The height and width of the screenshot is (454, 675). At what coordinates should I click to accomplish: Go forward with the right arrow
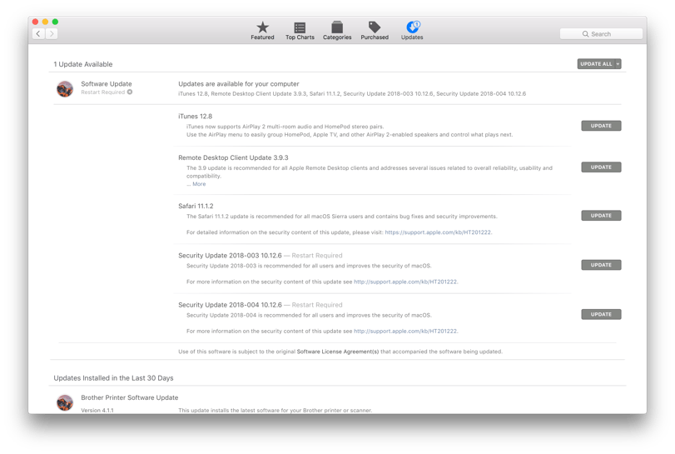(52, 33)
